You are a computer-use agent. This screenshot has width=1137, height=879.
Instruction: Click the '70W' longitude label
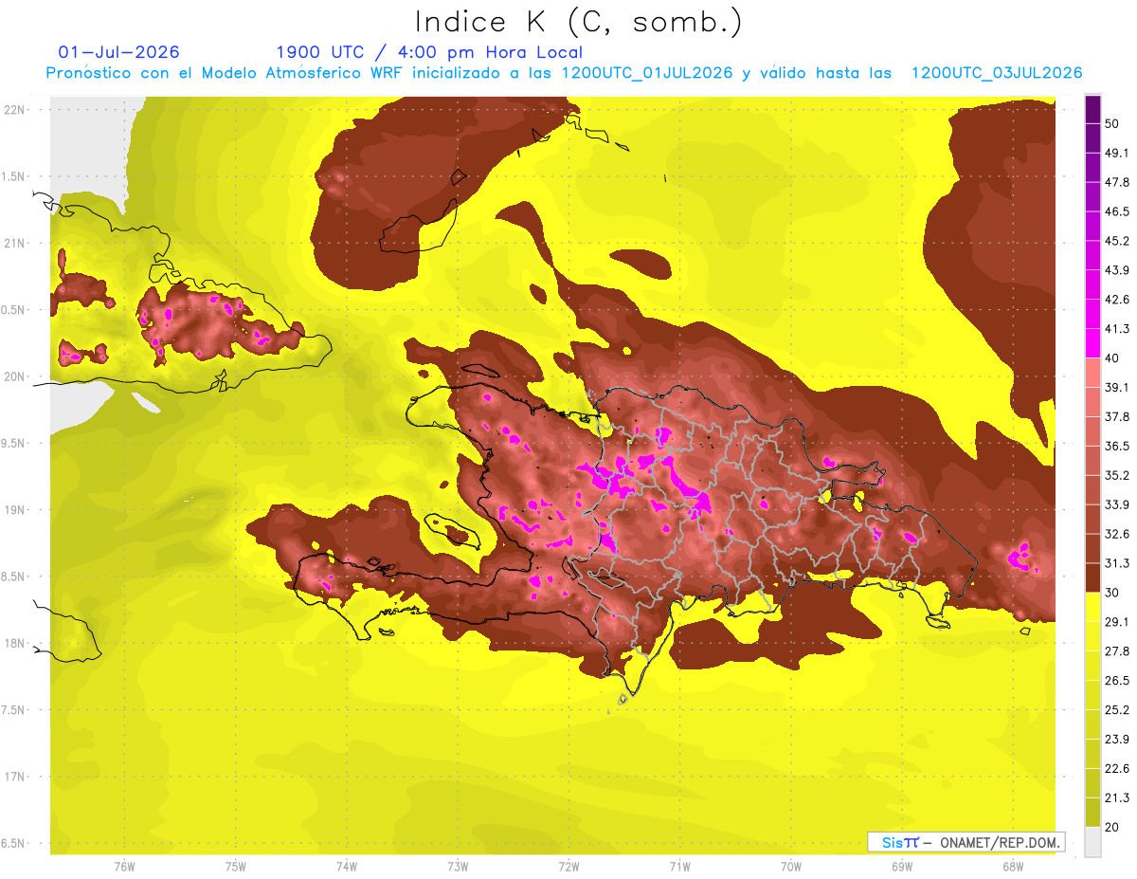pos(791,867)
